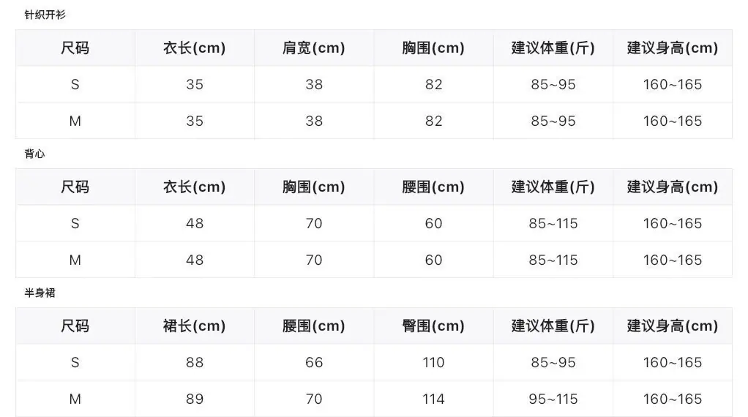The width and height of the screenshot is (748, 417).
Task: Select the S row in cardigan table
Action: (374, 84)
